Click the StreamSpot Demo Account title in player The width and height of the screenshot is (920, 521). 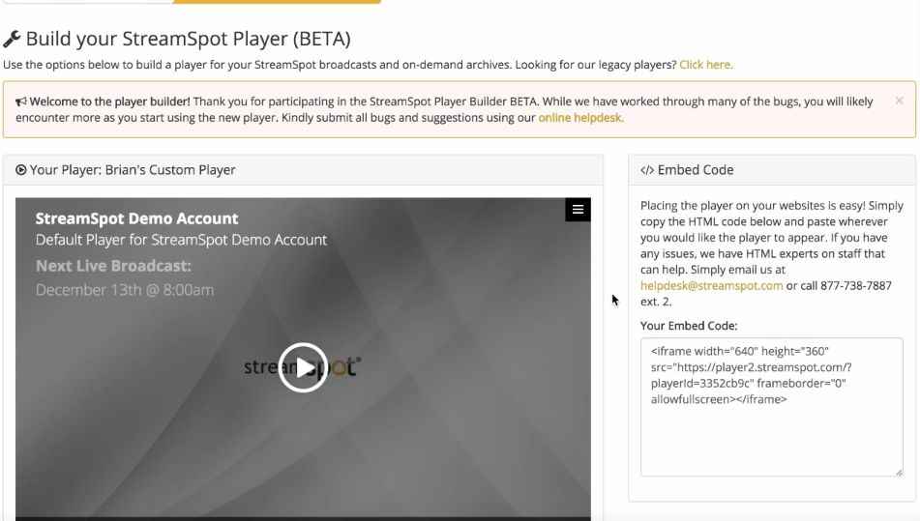pos(136,218)
